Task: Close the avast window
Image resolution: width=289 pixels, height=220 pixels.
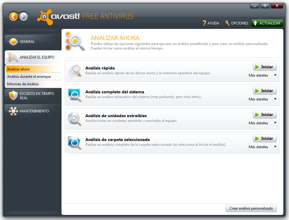Action: (x=277, y=6)
